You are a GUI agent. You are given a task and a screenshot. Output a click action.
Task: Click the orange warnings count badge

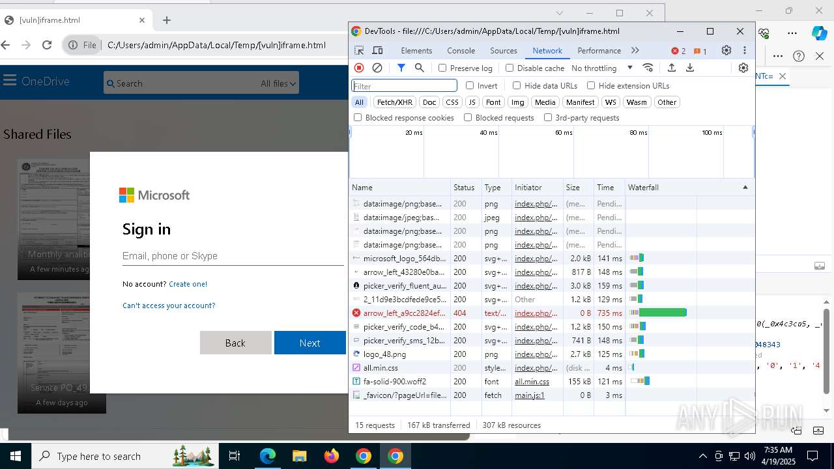(x=700, y=51)
